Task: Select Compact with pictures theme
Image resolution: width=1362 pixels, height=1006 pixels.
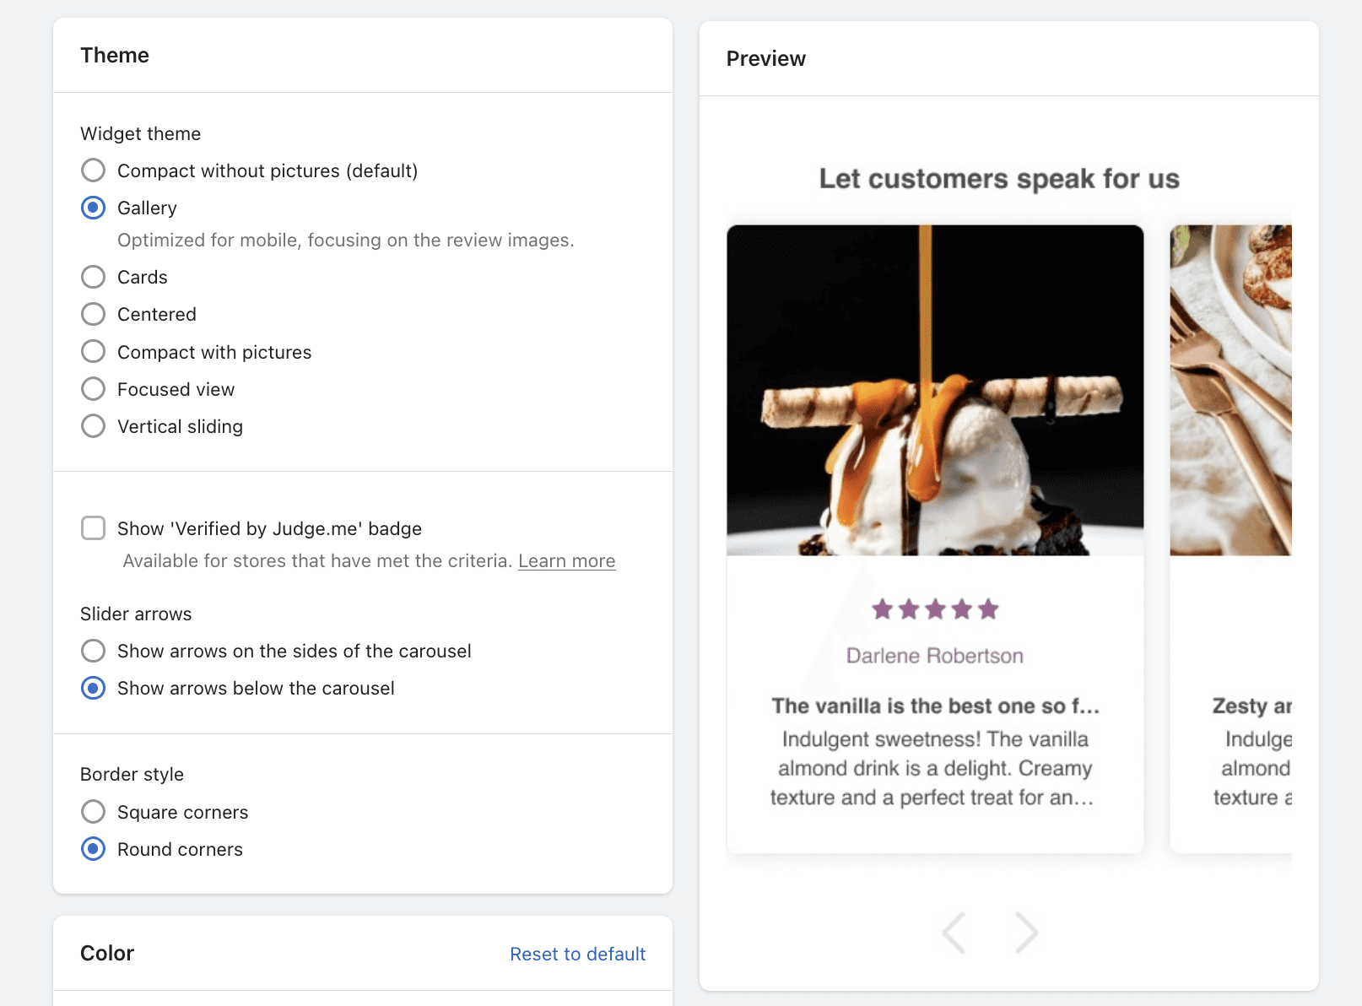Action: point(94,352)
